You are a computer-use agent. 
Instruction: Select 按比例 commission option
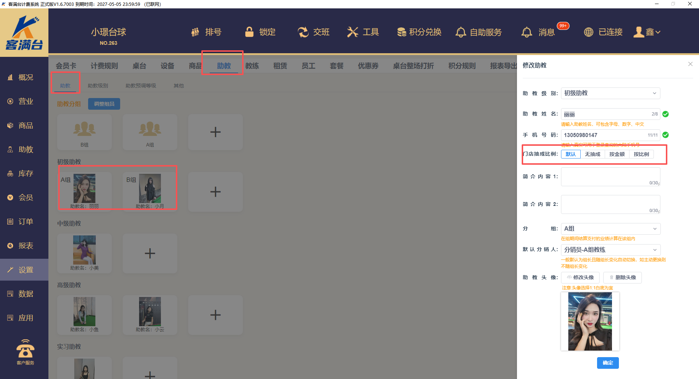click(x=641, y=154)
